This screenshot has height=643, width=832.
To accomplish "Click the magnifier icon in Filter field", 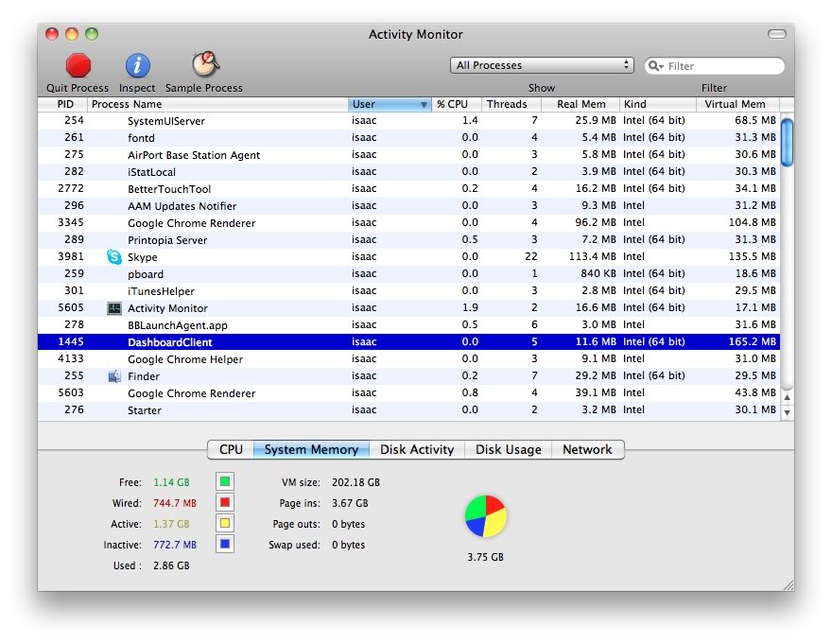I will click(656, 66).
